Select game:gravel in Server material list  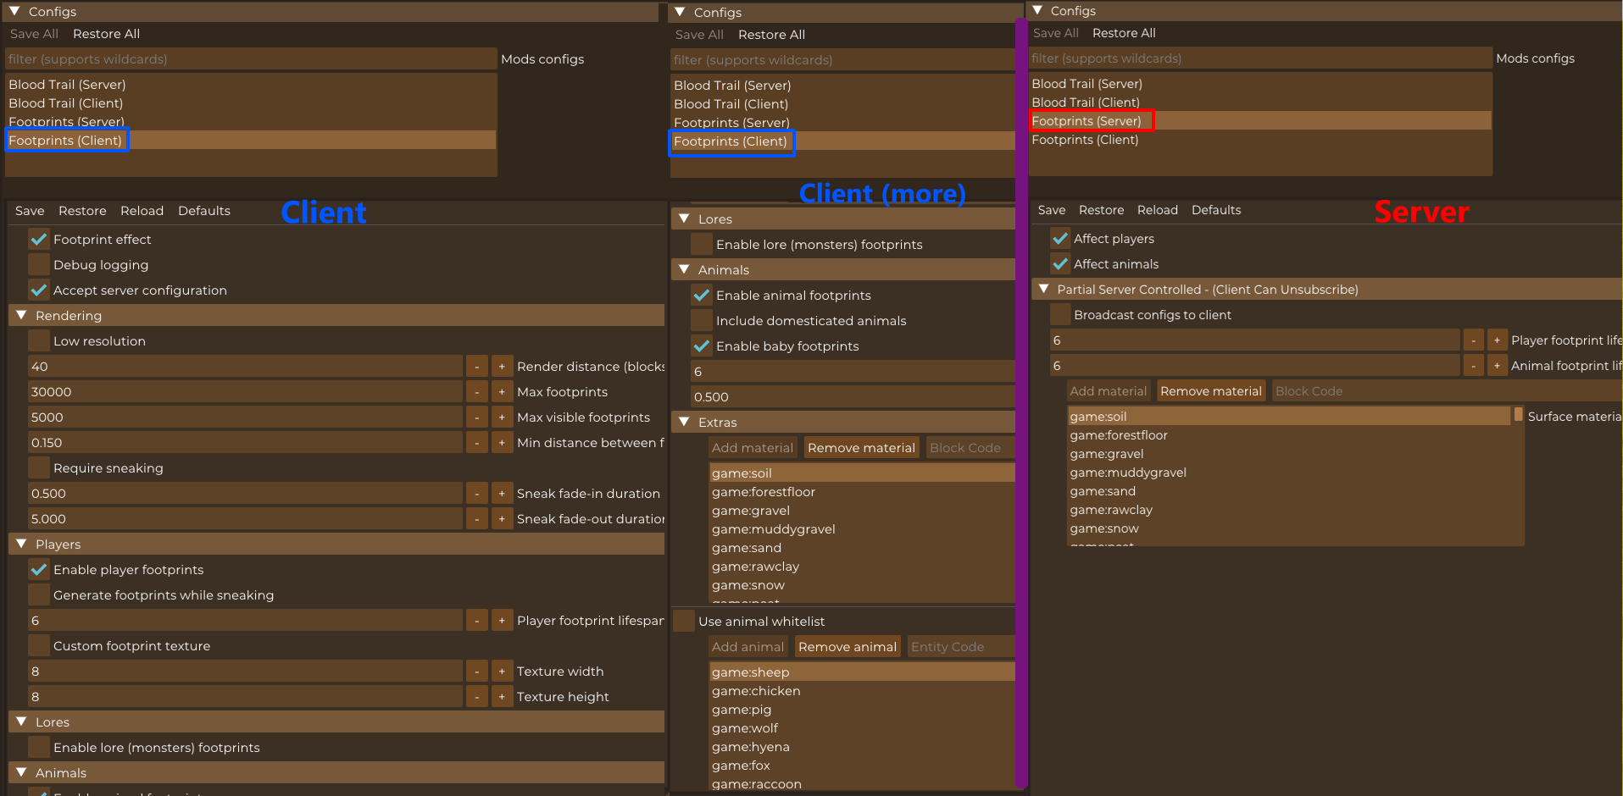[x=1288, y=454]
